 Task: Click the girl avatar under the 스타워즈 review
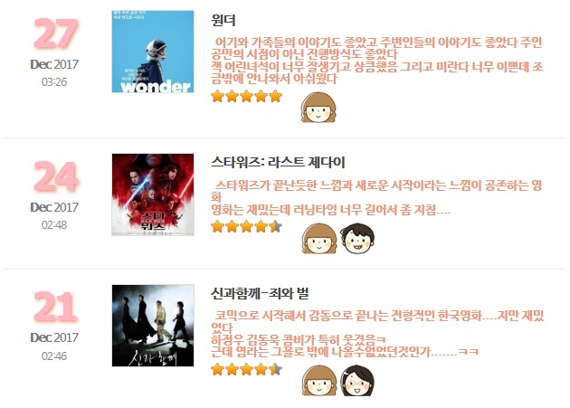tap(319, 239)
